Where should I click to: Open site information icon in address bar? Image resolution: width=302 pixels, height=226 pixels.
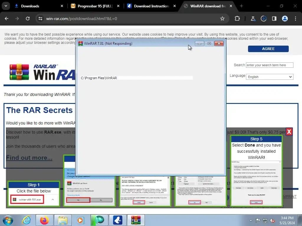(40, 19)
